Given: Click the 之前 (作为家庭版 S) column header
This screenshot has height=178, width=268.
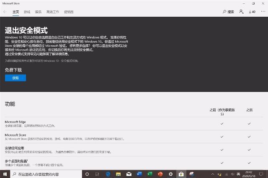Looking at the screenshot, I should (222, 112).
